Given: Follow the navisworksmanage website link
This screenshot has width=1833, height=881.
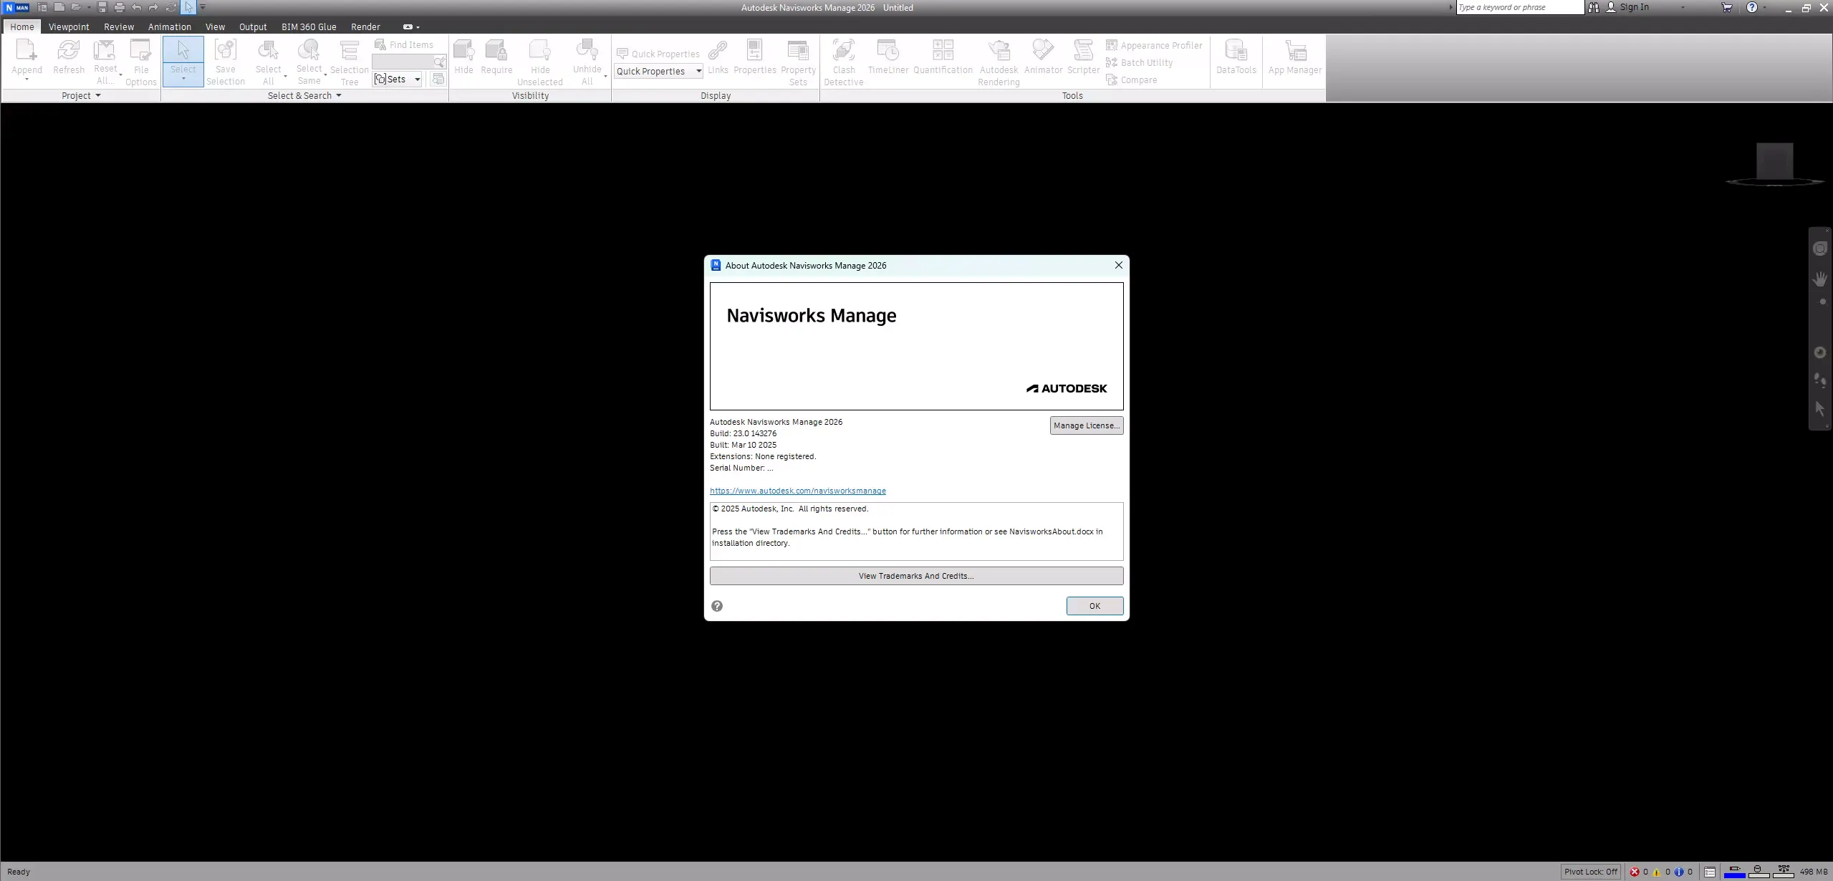Looking at the screenshot, I should [797, 491].
